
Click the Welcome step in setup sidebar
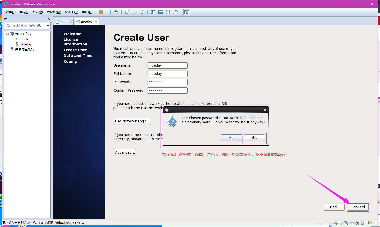72,34
